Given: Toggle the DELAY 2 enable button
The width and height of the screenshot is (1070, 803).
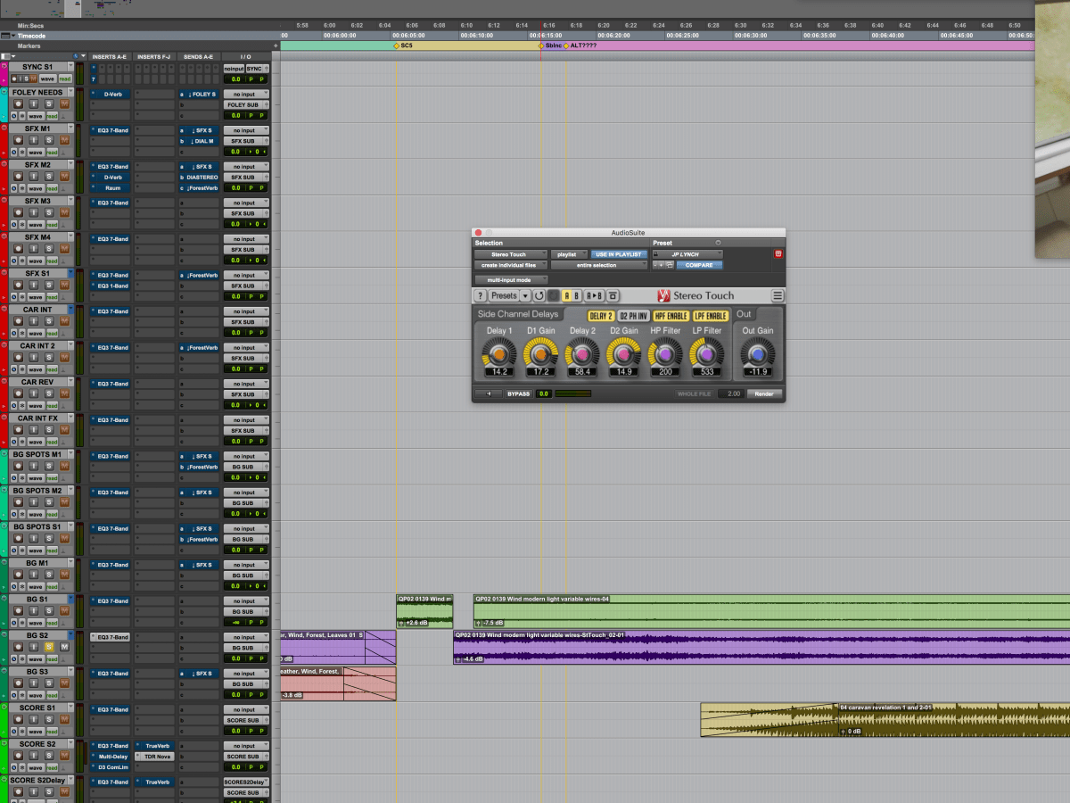Looking at the screenshot, I should [601, 316].
